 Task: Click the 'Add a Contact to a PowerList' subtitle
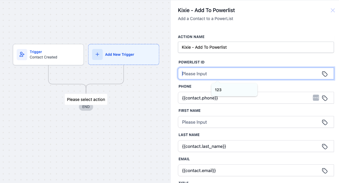coord(205,19)
